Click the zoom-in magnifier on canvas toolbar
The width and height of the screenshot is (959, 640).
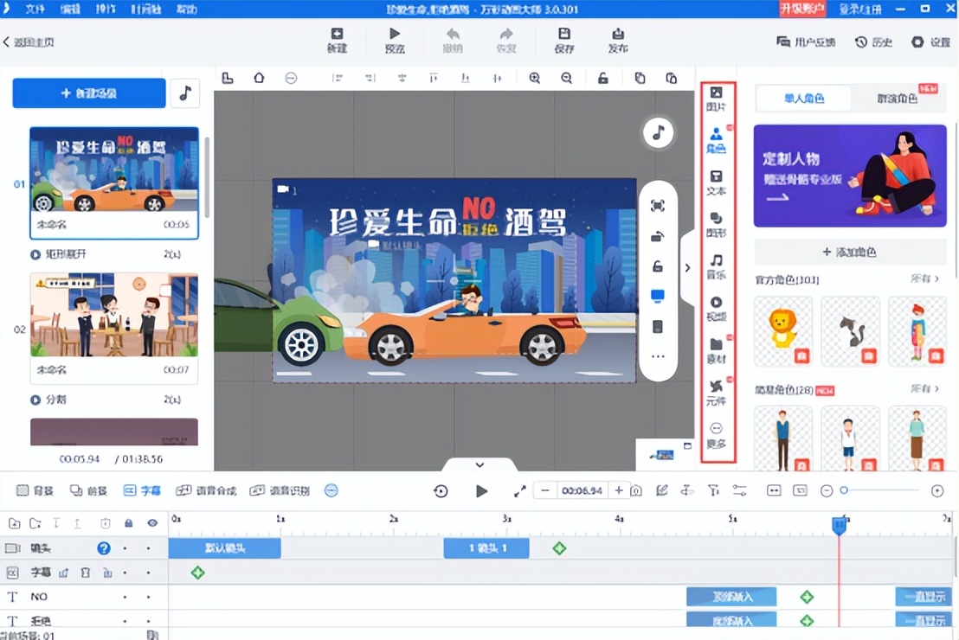(x=534, y=78)
